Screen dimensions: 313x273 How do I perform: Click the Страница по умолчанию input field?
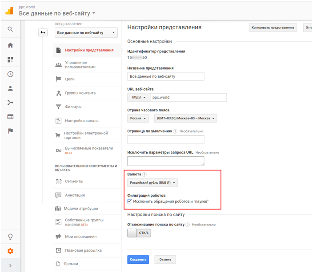click(166, 139)
